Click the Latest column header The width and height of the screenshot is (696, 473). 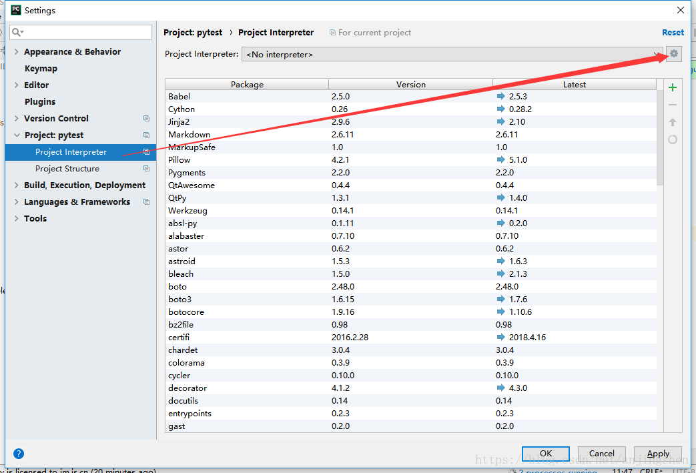coord(575,84)
